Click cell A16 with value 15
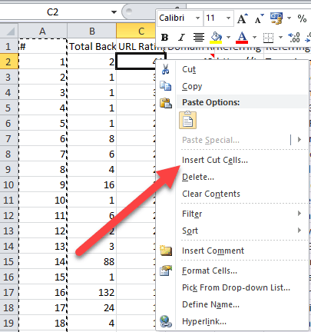311x332 pixels. click(42, 277)
